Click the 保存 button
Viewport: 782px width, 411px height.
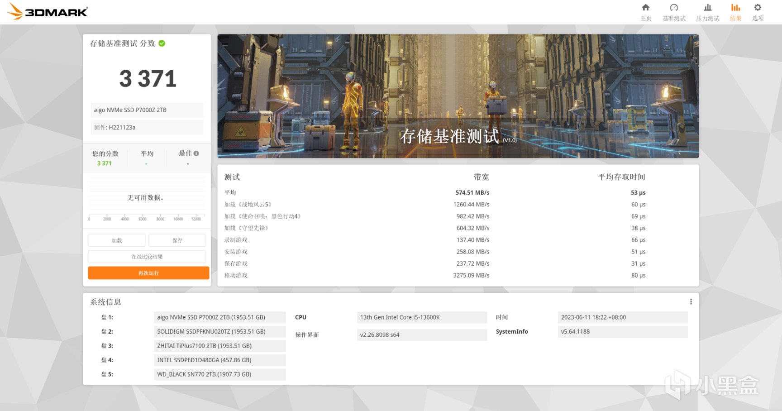point(177,240)
